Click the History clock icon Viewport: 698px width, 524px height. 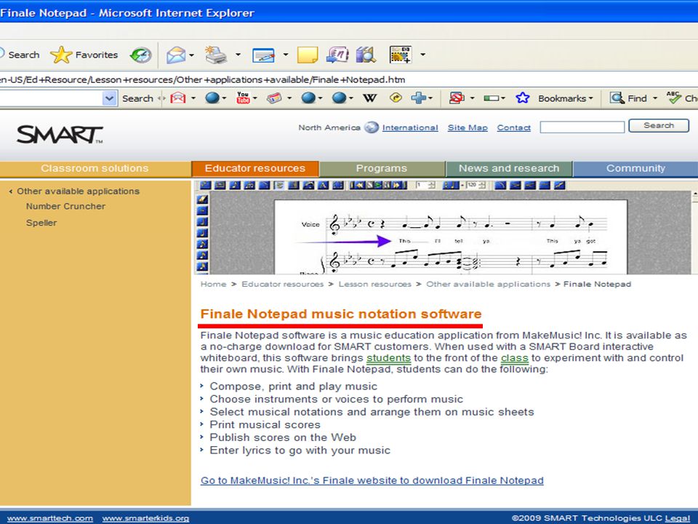(x=141, y=55)
